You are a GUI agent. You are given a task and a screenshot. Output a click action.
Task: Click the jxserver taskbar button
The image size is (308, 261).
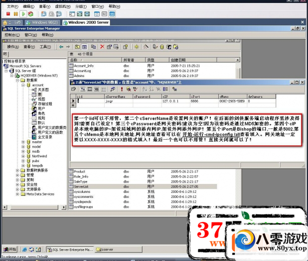tap(119, 250)
